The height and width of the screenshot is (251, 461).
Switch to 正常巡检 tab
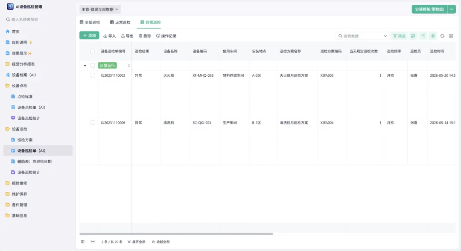click(x=120, y=22)
